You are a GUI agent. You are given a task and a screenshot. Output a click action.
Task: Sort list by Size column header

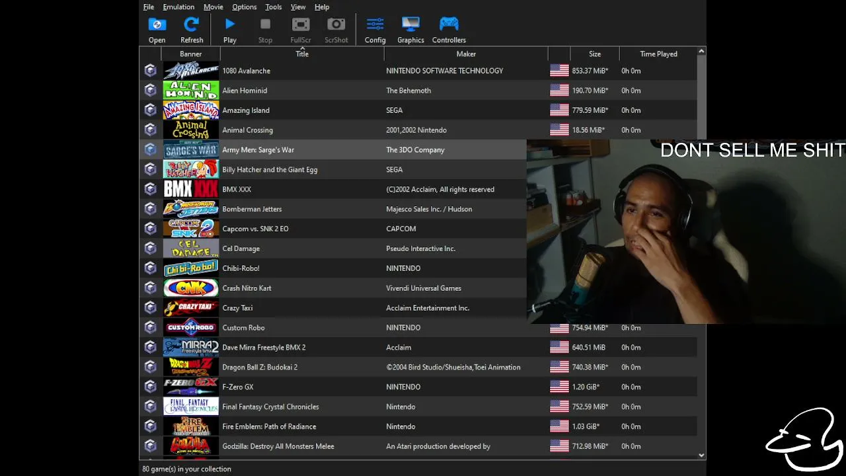click(x=595, y=54)
